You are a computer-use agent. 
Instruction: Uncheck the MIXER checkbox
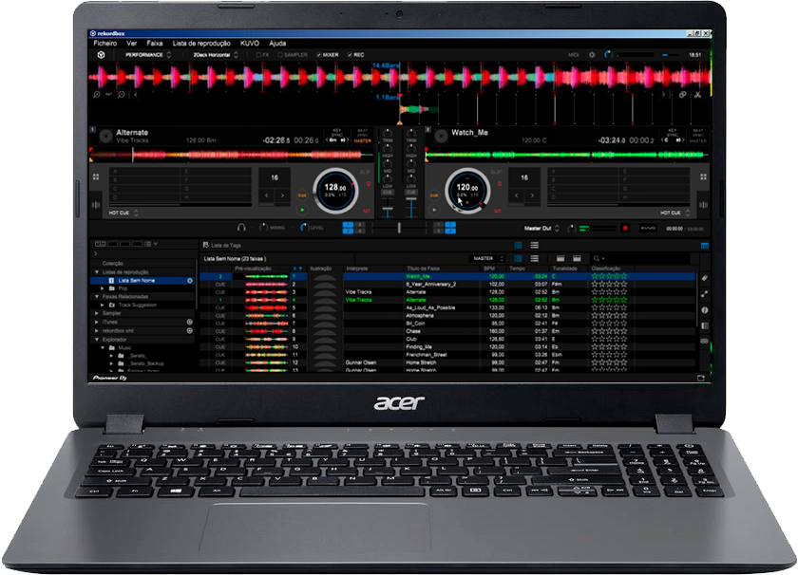[x=318, y=55]
